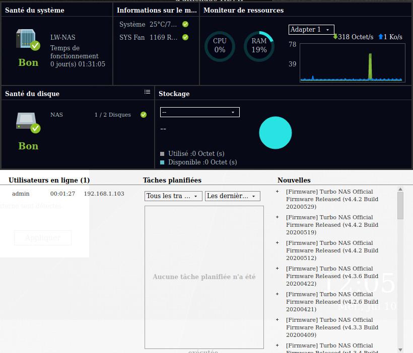Open the storage volume selection dropdown
This screenshot has height=353, width=413.
tap(199, 112)
